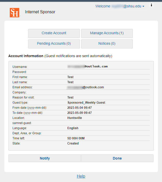Click the Sponsored_Weekly Guest type value
The height and width of the screenshot is (182, 162).
pyautogui.click(x=86, y=103)
